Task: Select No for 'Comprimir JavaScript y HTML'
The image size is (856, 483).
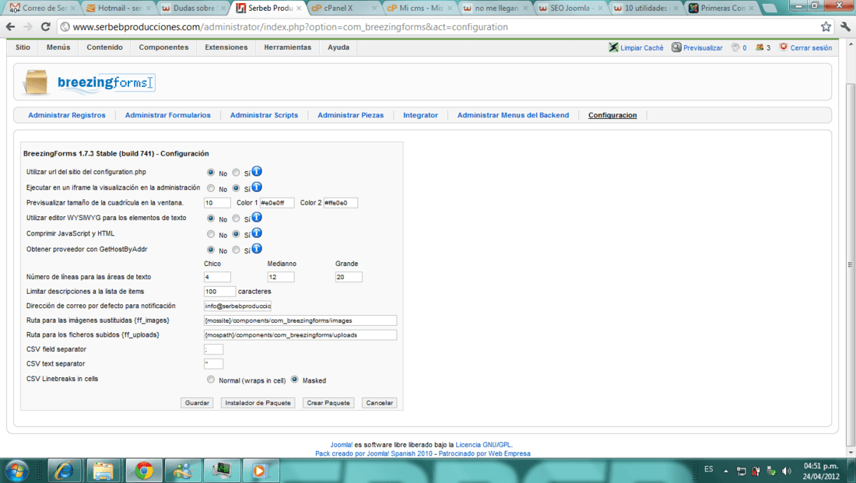Action: (x=211, y=234)
